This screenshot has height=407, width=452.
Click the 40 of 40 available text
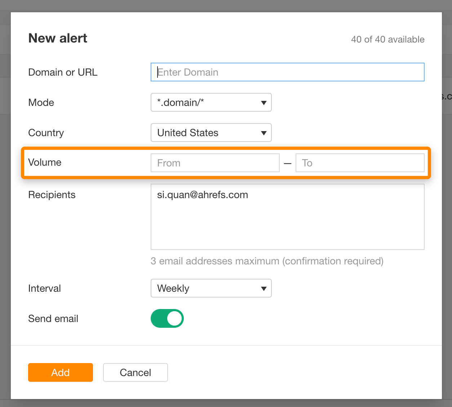[387, 39]
